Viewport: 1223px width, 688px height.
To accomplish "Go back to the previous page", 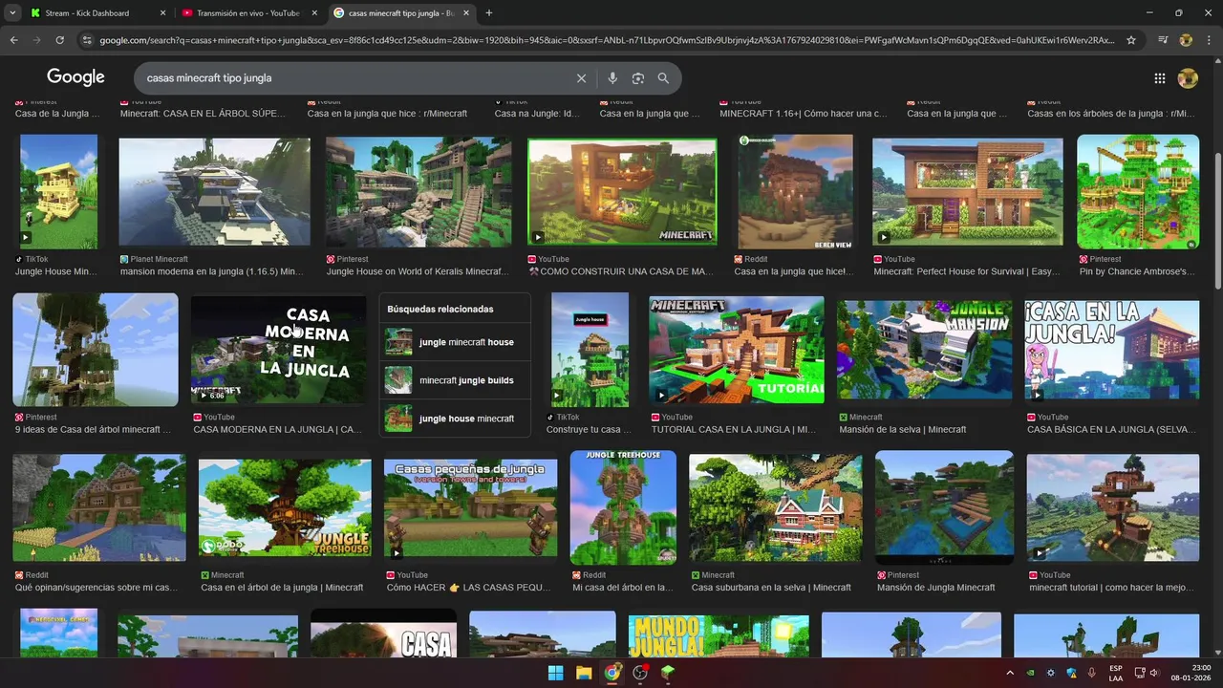I will [13, 40].
